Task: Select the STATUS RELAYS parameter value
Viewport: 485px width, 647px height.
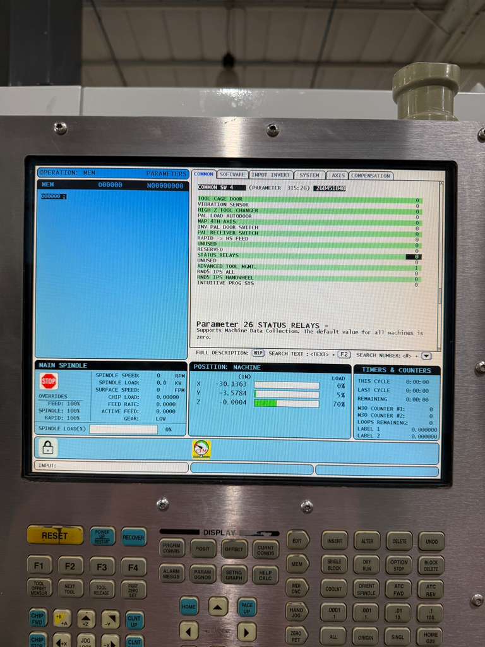Action: click(414, 256)
